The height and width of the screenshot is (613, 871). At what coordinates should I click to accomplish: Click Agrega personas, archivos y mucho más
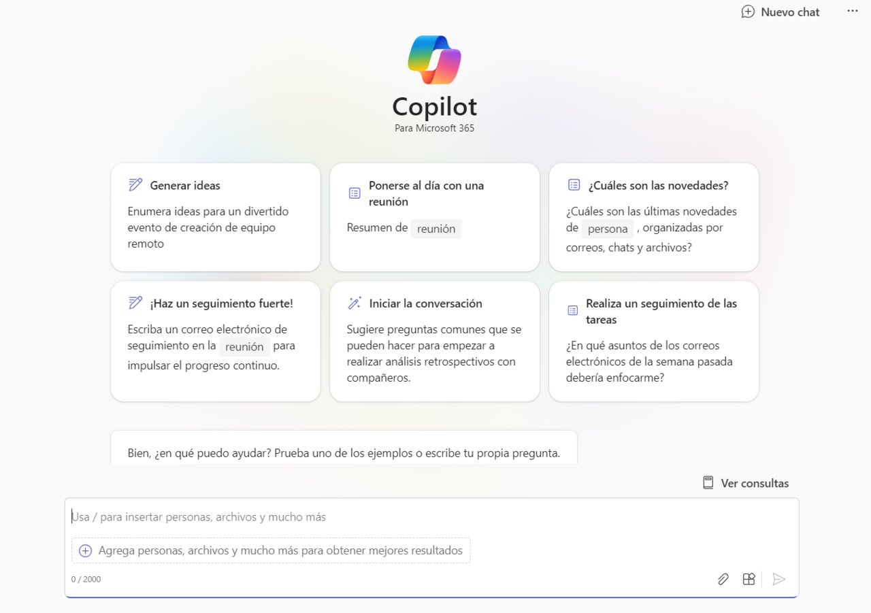click(x=271, y=550)
